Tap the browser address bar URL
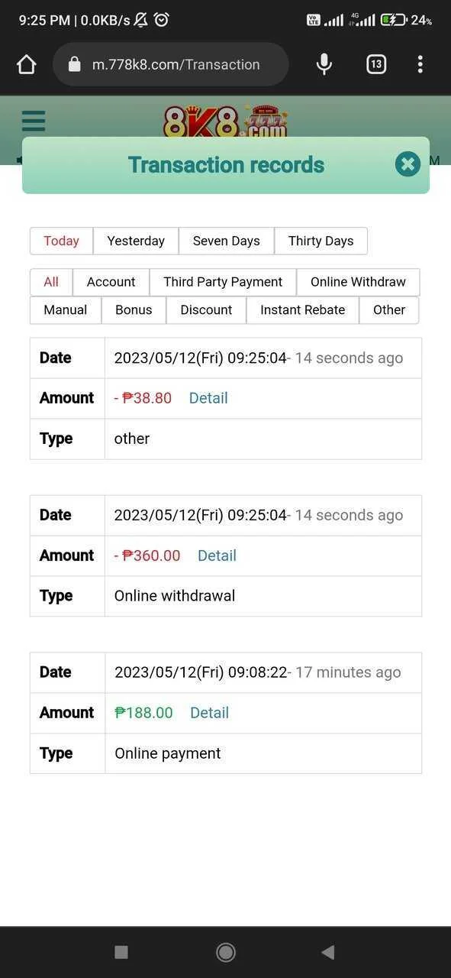The image size is (451, 978). tap(176, 64)
